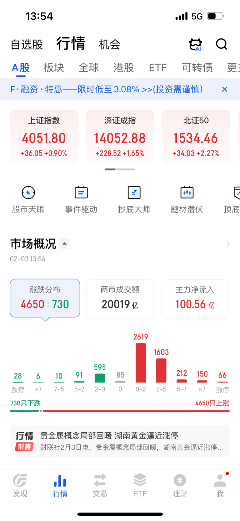This screenshot has width=240, height=521.
Task: Tap the 150 count above >7
Action: coord(202,374)
